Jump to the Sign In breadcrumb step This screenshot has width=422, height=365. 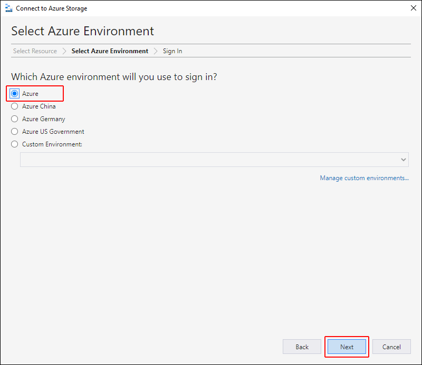pyautogui.click(x=172, y=51)
